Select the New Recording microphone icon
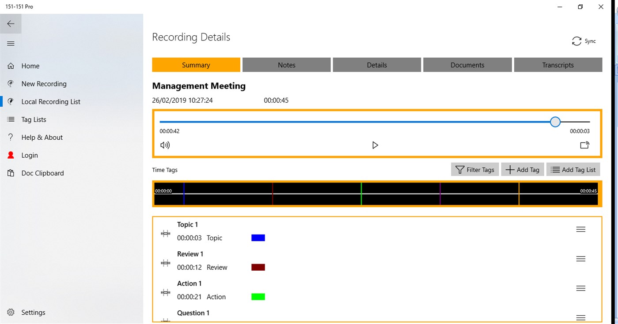The width and height of the screenshot is (618, 324). click(x=10, y=83)
